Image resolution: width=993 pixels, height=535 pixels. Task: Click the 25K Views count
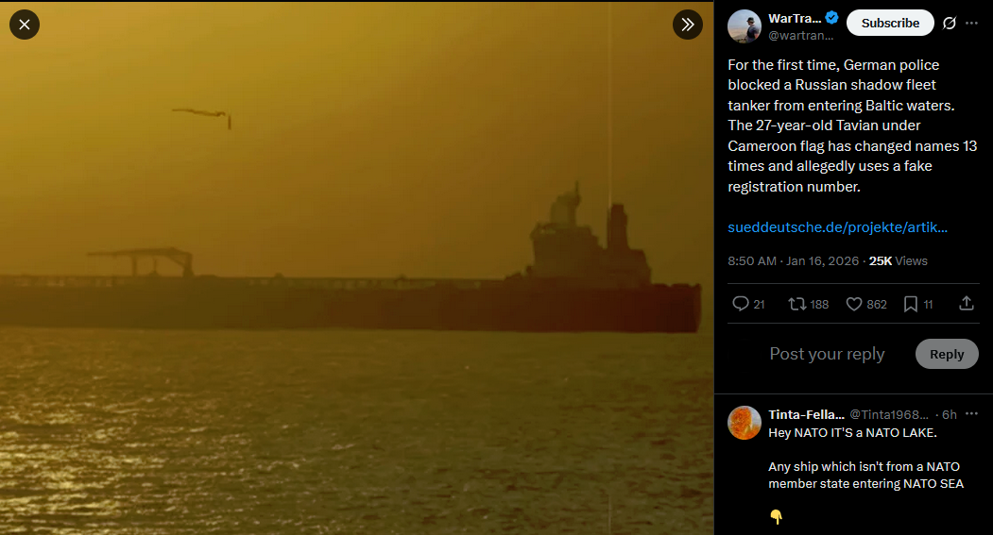898,261
